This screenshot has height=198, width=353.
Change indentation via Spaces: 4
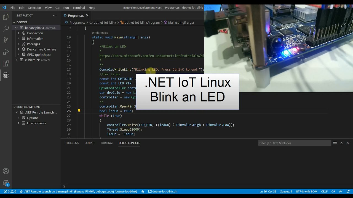tap(286, 191)
